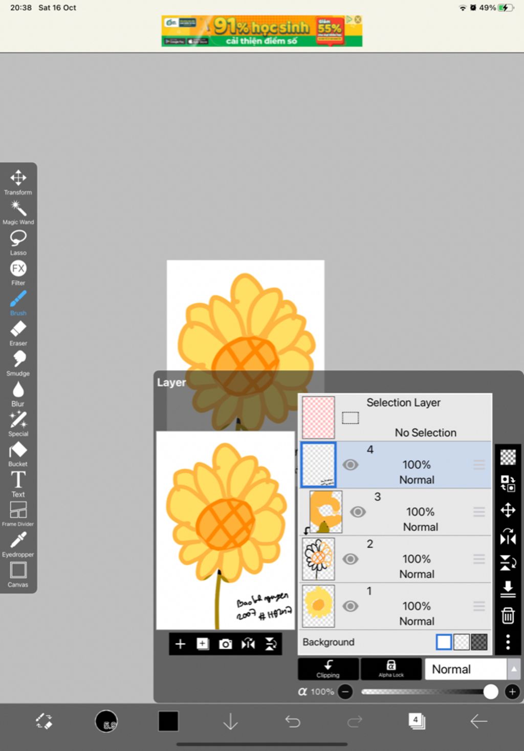Tap the undo arrow in bottom bar
Image resolution: width=524 pixels, height=751 pixels.
pos(293,721)
